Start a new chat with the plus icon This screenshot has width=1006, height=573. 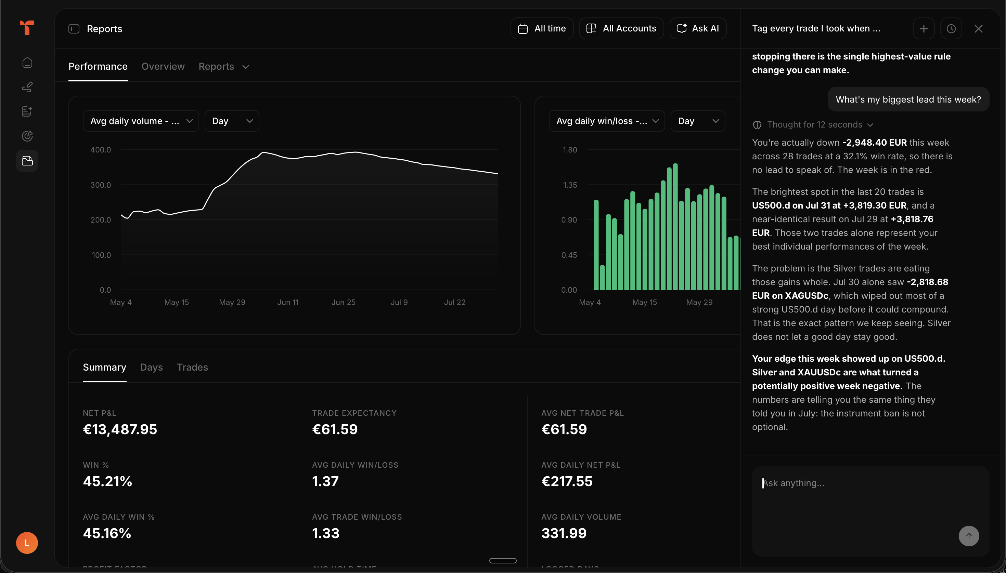click(x=924, y=29)
